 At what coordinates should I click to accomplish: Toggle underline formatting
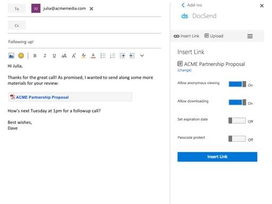click(54, 56)
